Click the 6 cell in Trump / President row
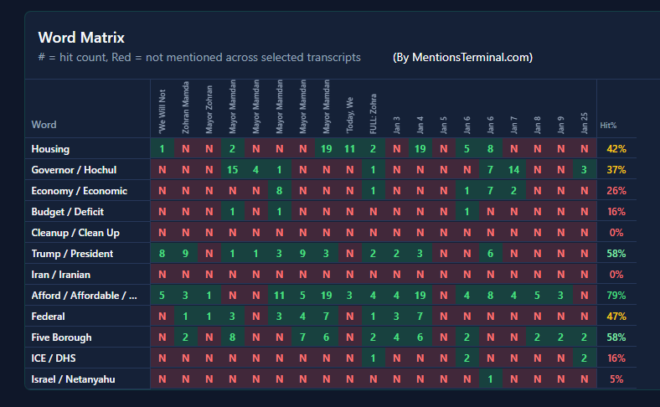 [490, 254]
